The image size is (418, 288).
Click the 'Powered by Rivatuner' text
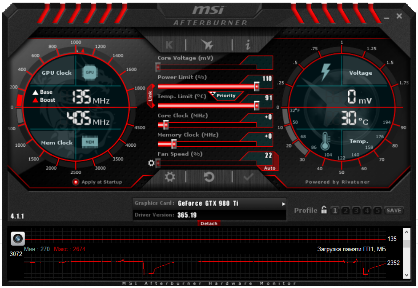(338, 182)
